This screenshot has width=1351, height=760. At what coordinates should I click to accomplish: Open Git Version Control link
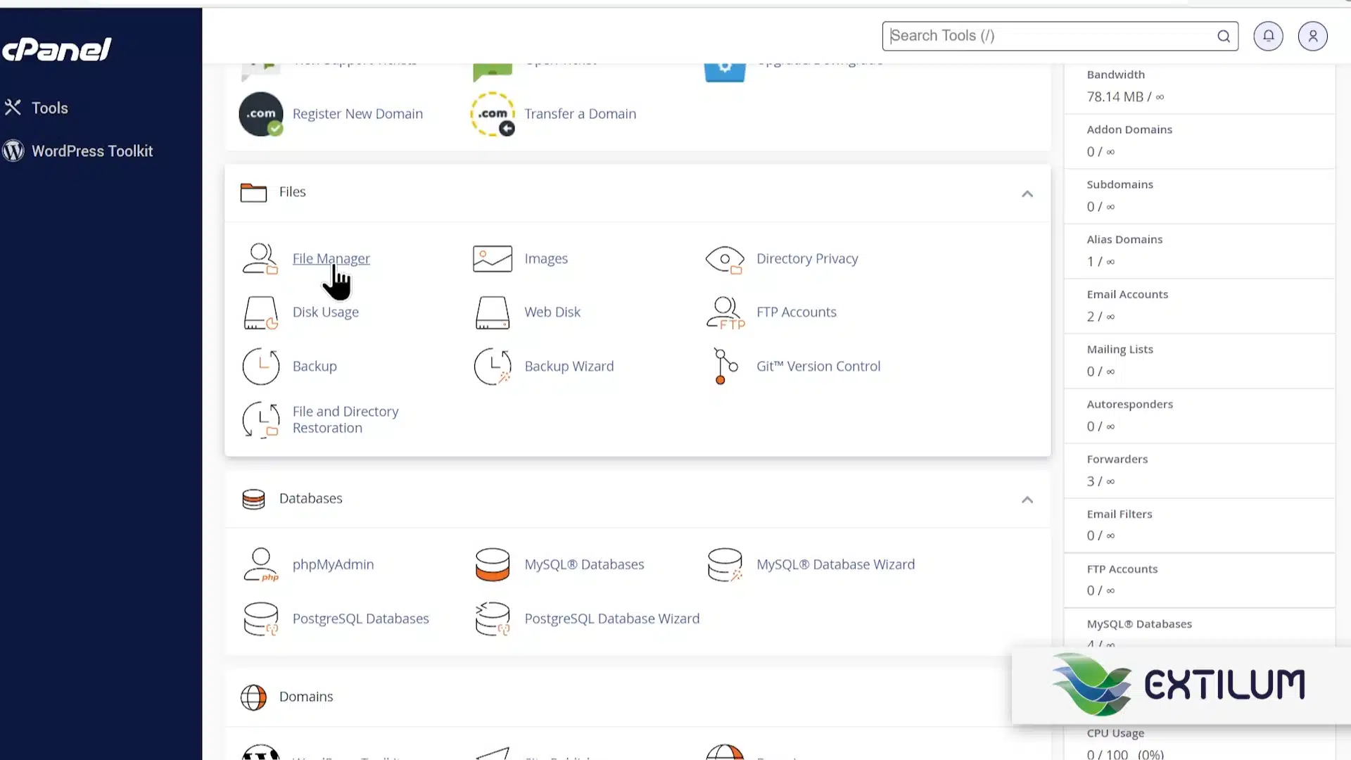coord(818,367)
